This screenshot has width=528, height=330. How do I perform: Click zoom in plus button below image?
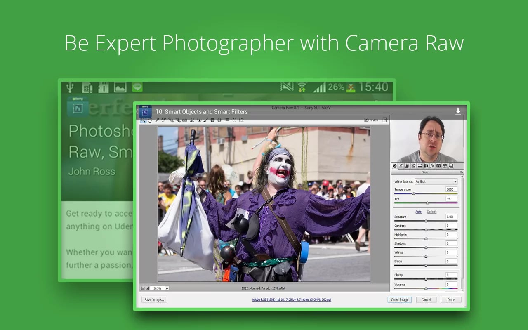(147, 288)
